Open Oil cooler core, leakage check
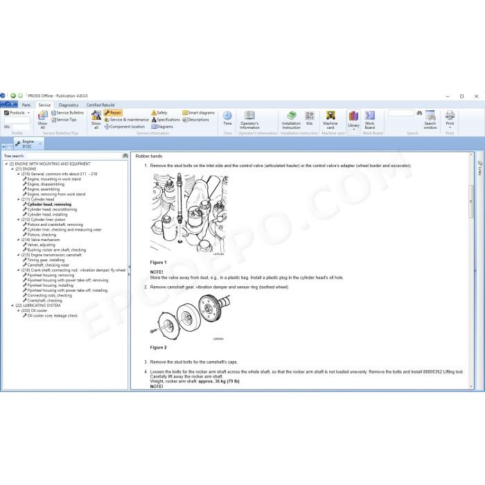The image size is (485, 485). coord(52,315)
